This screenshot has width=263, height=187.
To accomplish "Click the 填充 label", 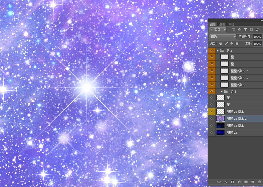I will 248,44.
